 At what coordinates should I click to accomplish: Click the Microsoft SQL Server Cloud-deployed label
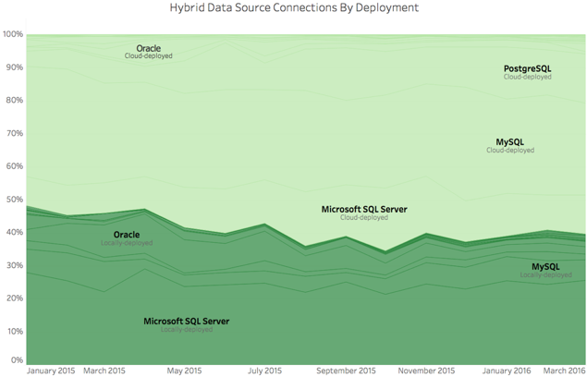[364, 213]
